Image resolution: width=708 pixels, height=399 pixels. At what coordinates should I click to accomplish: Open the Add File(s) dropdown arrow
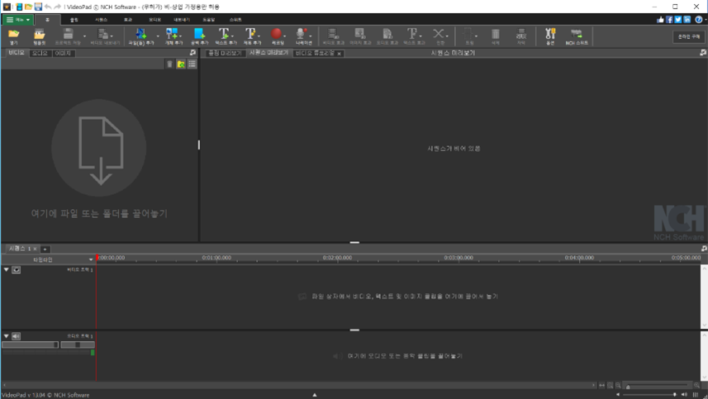tap(158, 36)
